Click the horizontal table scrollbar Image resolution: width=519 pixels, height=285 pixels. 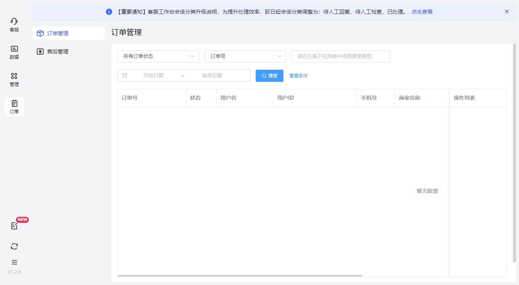pos(240,276)
